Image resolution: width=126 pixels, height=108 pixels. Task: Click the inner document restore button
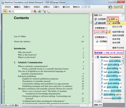click(86, 7)
